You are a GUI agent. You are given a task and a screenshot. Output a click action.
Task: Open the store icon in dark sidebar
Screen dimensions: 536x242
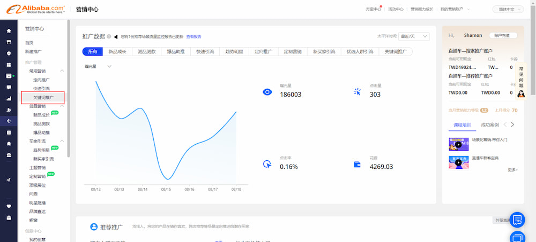(x=9, y=42)
